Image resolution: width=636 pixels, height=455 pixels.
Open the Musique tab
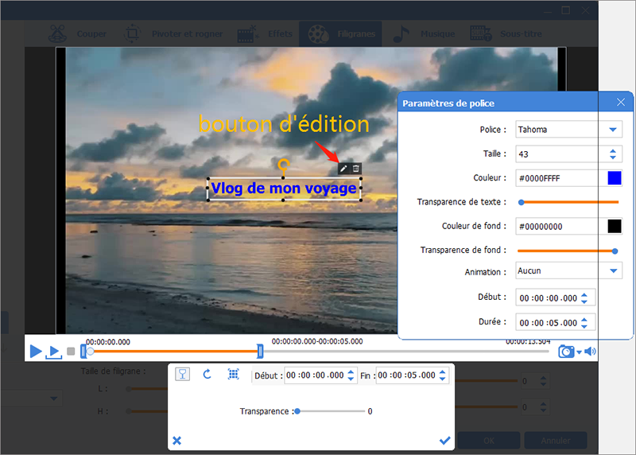[x=424, y=34]
